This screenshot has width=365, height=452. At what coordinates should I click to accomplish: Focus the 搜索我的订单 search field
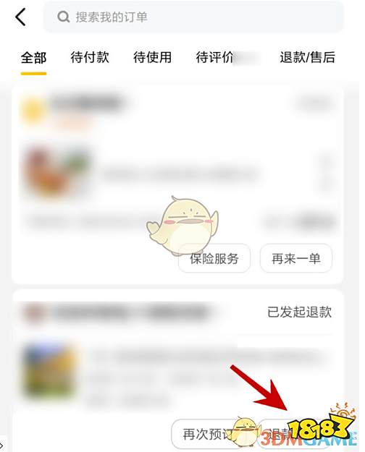click(193, 17)
